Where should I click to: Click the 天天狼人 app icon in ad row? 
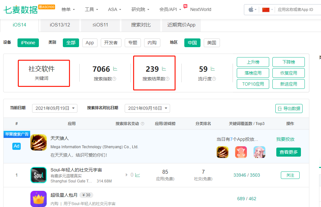click(x=39, y=142)
